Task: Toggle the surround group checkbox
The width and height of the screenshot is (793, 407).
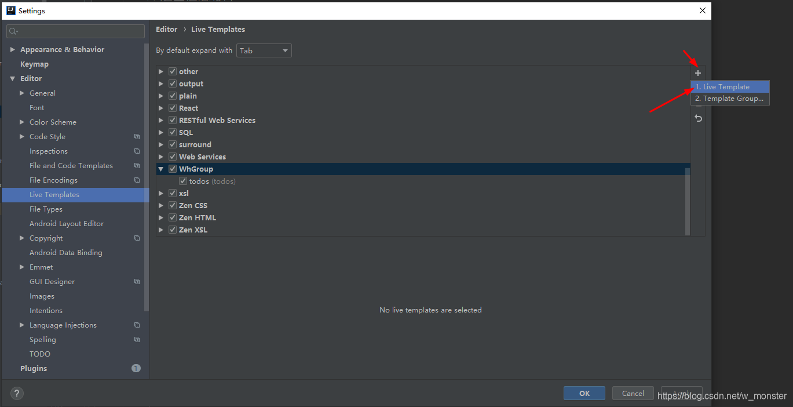Action: (x=173, y=144)
